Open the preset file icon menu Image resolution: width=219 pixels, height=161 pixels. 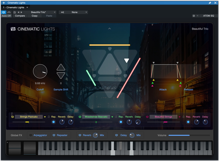15,12
